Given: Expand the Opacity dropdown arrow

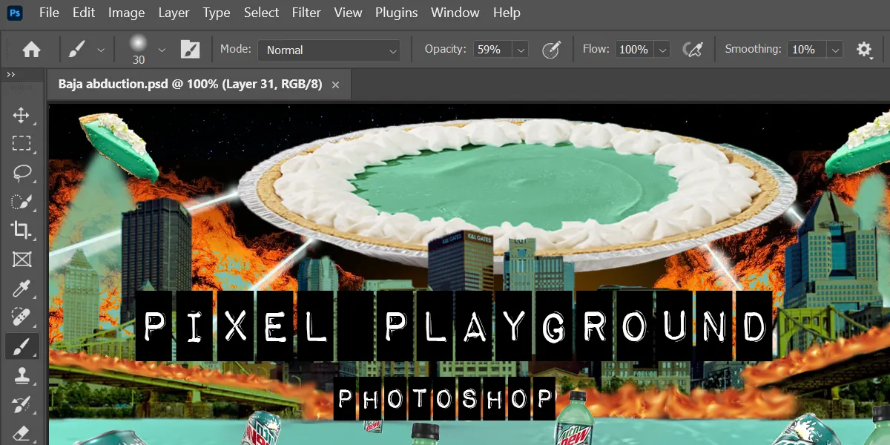Looking at the screenshot, I should point(520,49).
